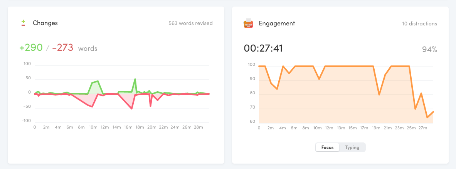
Task: Select the Focus view toggle
Action: pyautogui.click(x=327, y=147)
